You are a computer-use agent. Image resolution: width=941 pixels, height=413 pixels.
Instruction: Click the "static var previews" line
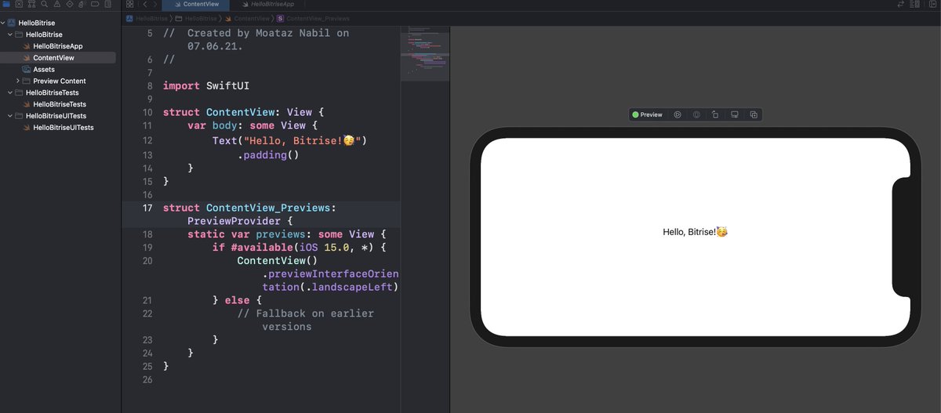pos(287,234)
